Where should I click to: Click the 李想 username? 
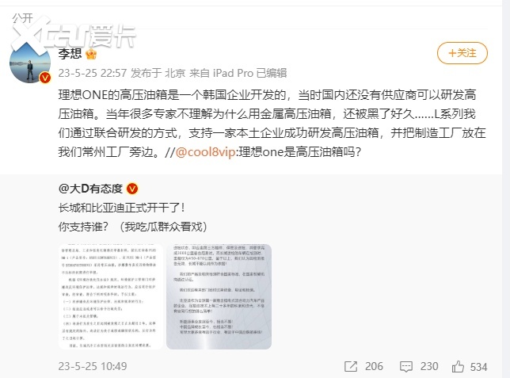[x=70, y=53]
